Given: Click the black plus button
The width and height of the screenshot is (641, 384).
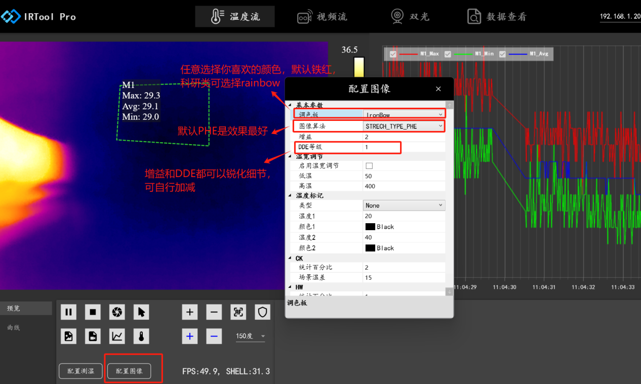Looking at the screenshot, I should pos(190,312).
